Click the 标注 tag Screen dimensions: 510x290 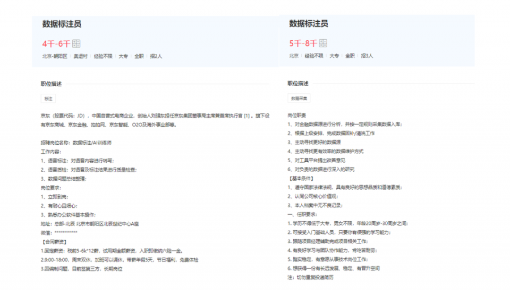(x=48, y=99)
